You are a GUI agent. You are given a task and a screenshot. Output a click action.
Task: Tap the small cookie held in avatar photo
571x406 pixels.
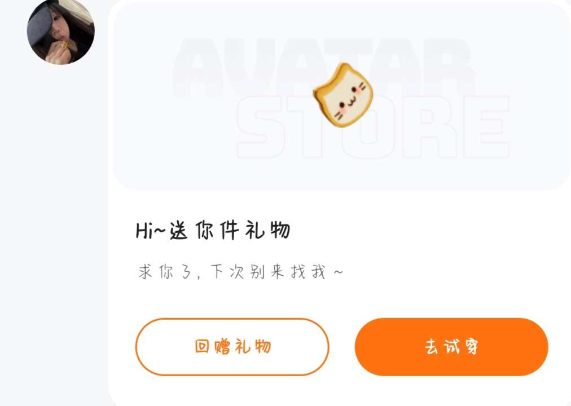[x=65, y=45]
